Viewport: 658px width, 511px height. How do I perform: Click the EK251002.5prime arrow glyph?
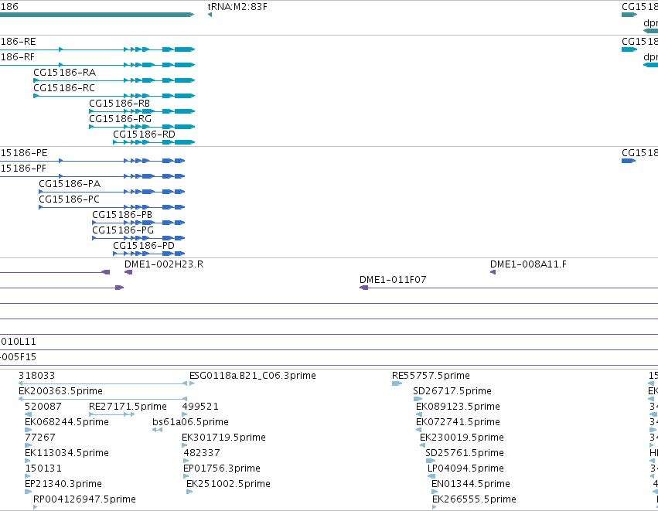tap(189, 492)
